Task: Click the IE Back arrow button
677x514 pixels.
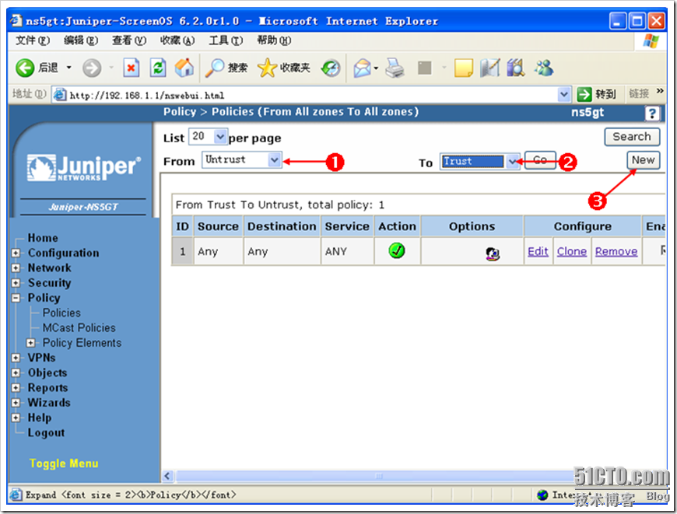Action: coord(25,68)
